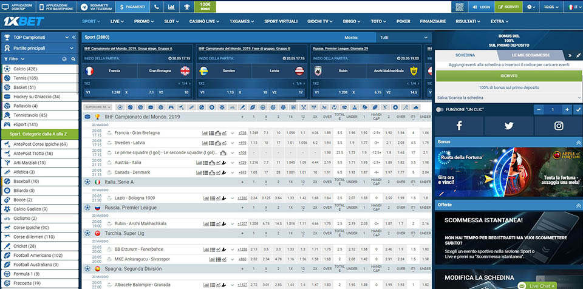The height and width of the screenshot is (289, 583).
Task: Click the one-click bet amount field
Action: click(553, 110)
